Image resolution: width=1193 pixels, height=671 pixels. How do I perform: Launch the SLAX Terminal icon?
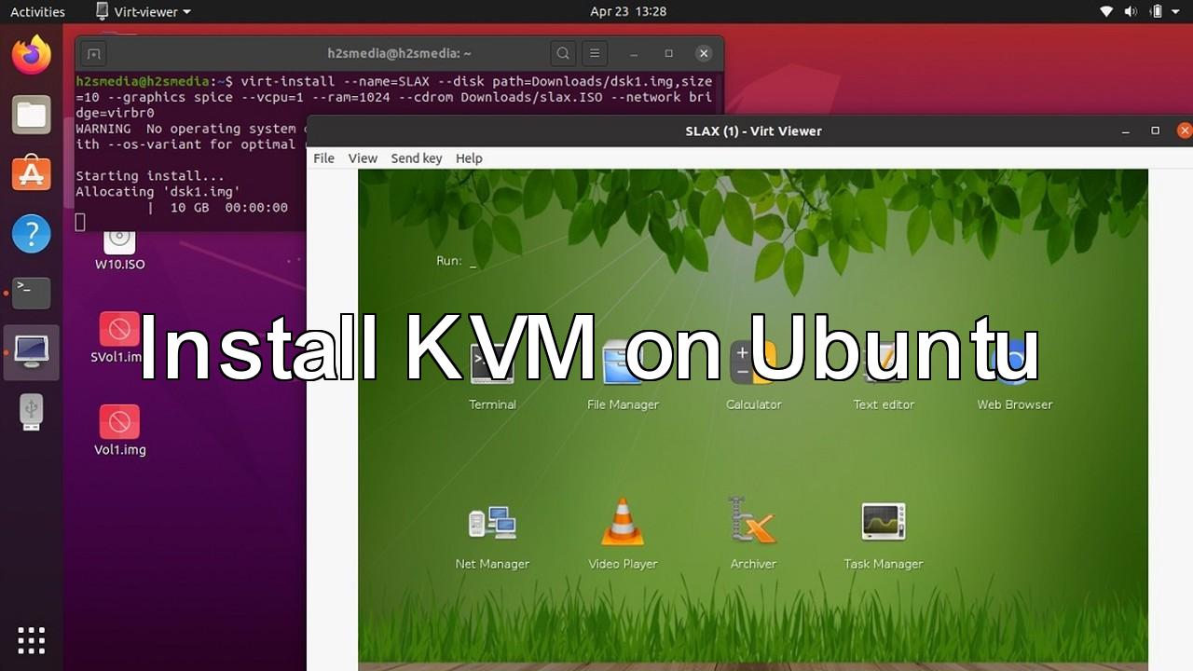pyautogui.click(x=492, y=365)
